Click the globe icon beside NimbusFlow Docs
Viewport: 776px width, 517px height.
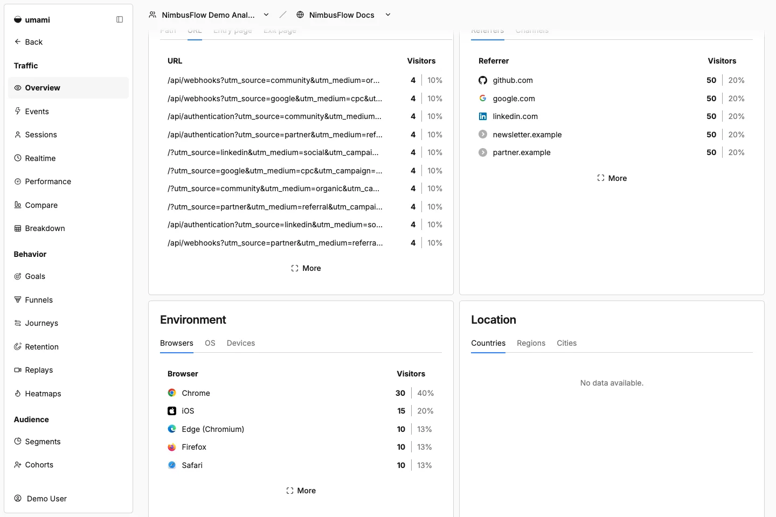300,15
